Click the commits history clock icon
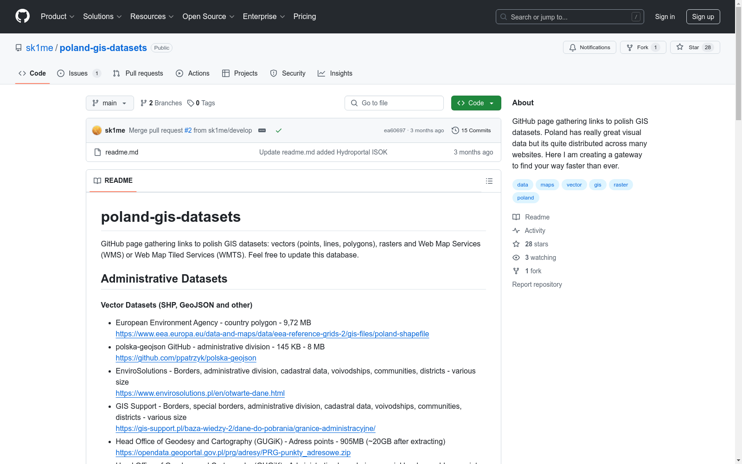 coord(455,130)
